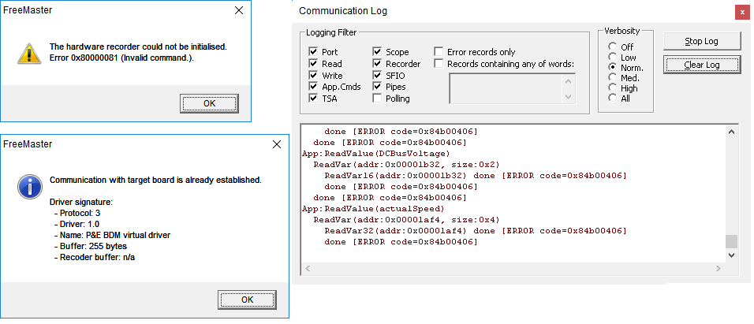Enable the Polling logging filter checkbox
The width and height of the screenshot is (754, 324).
pyautogui.click(x=377, y=98)
